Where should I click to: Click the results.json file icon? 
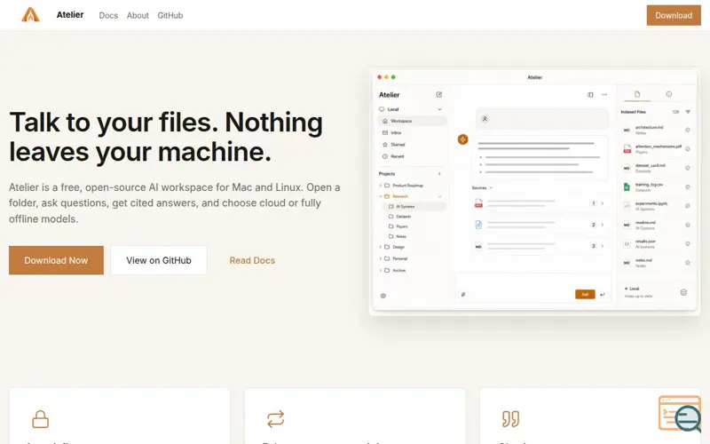[627, 244]
